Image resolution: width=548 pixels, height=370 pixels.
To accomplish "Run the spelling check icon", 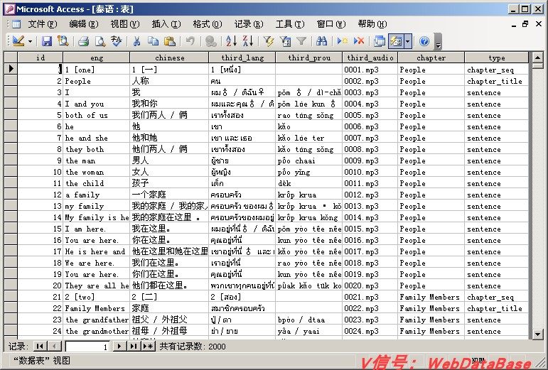I will 117,41.
